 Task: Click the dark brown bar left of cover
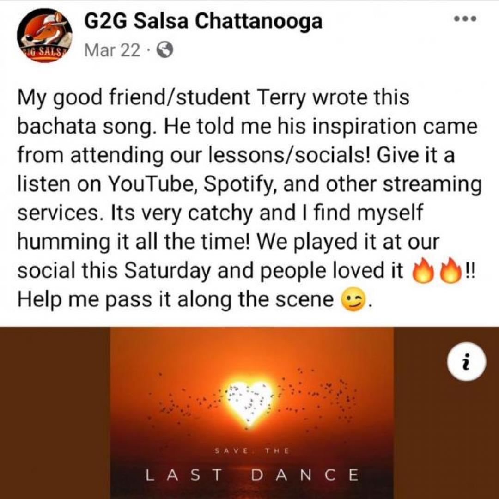tap(55, 413)
